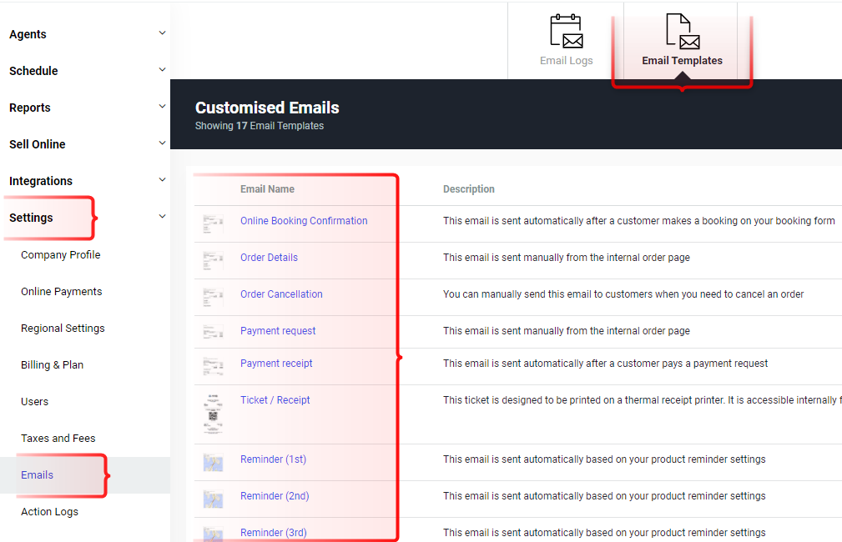Click the 'Showing 17 Email Templates' text
This screenshot has height=542, width=842.
click(x=260, y=126)
